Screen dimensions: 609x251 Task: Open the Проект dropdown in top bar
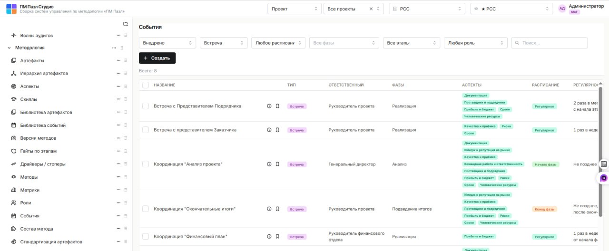[x=295, y=9]
